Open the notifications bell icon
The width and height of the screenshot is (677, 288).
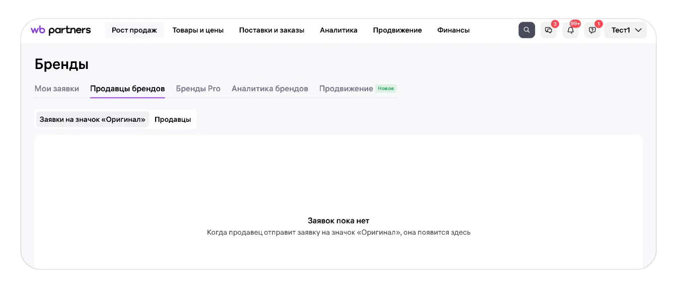click(570, 30)
